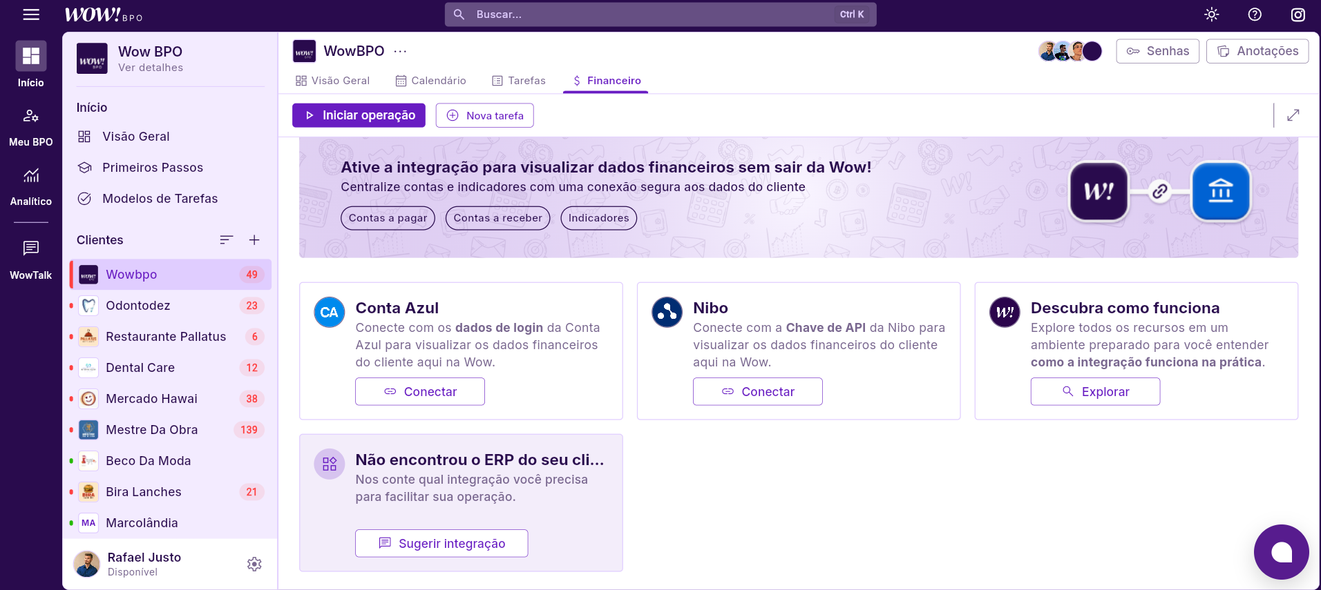1321x590 pixels.
Task: Select the Indicadores chip
Action: pos(598,218)
